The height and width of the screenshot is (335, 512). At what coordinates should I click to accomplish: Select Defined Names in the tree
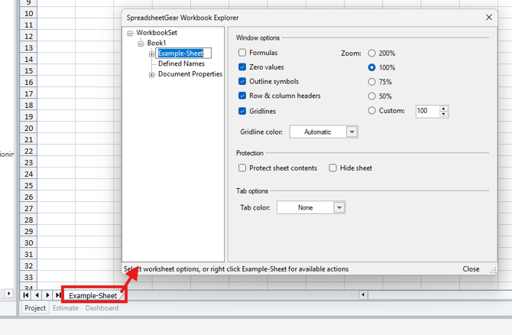[x=181, y=64]
